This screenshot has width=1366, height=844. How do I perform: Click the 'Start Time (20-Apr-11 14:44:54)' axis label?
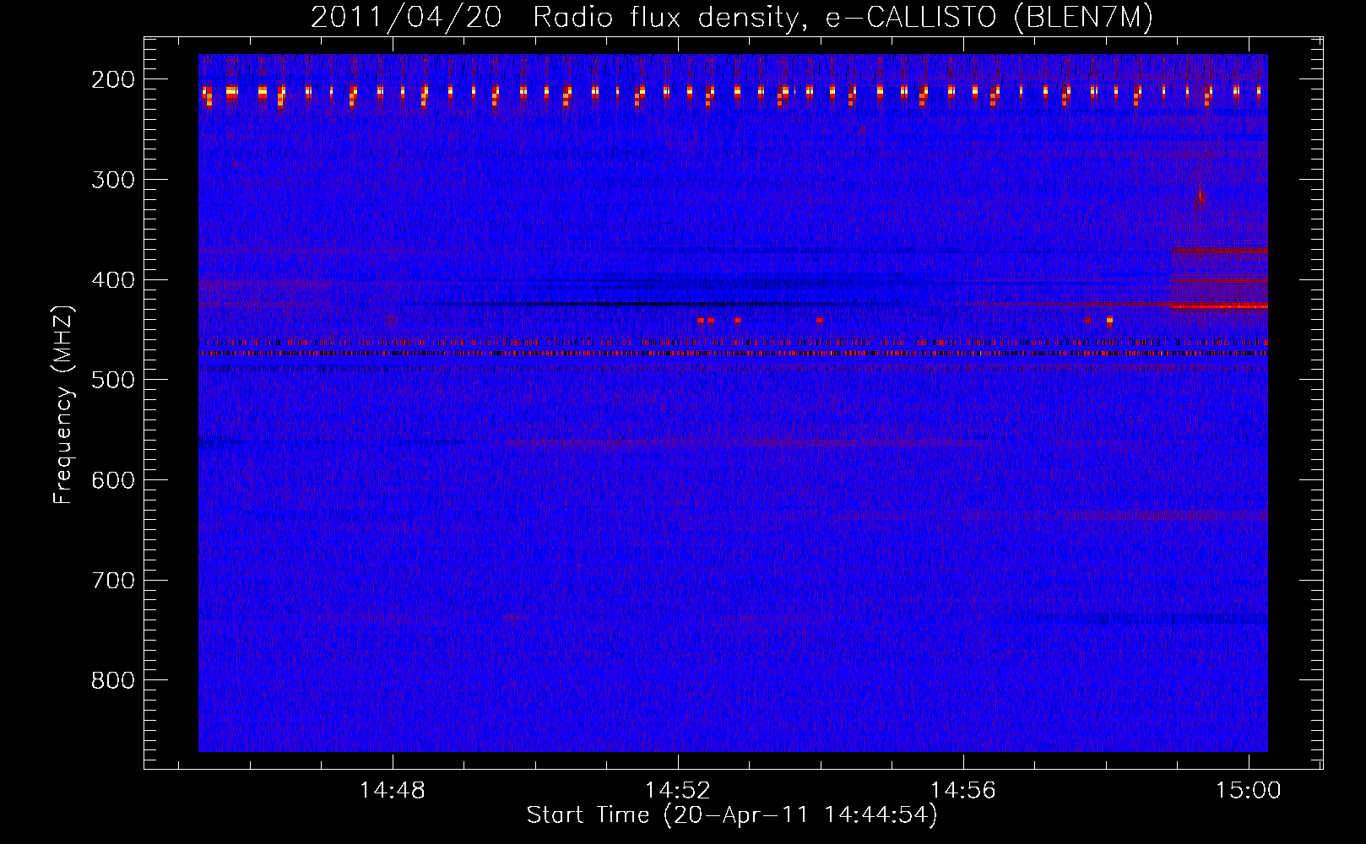(x=732, y=815)
